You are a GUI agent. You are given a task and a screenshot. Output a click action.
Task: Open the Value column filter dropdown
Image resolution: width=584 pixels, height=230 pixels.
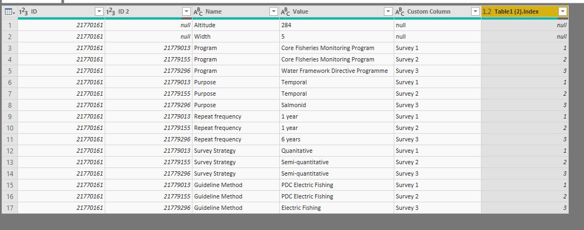click(388, 11)
